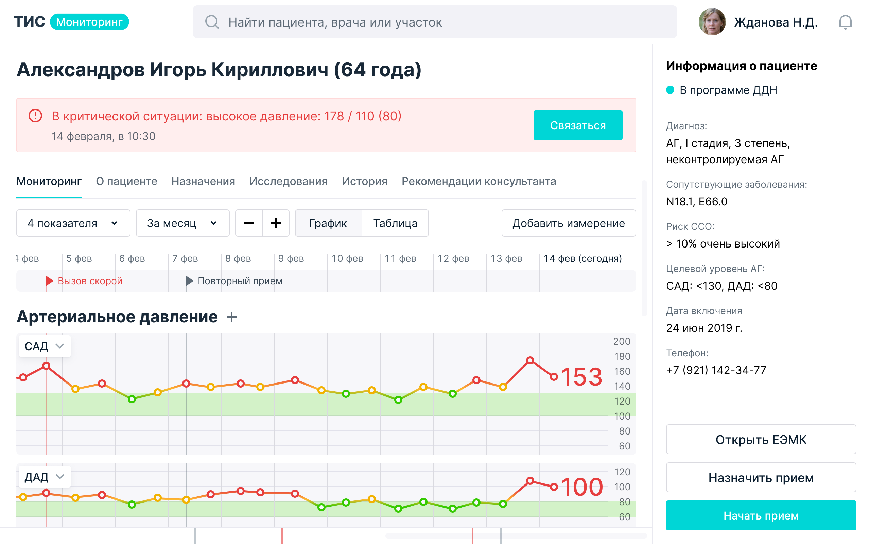This screenshot has height=544, width=870.
Task: Switch view to Таблица
Action: [x=395, y=223]
